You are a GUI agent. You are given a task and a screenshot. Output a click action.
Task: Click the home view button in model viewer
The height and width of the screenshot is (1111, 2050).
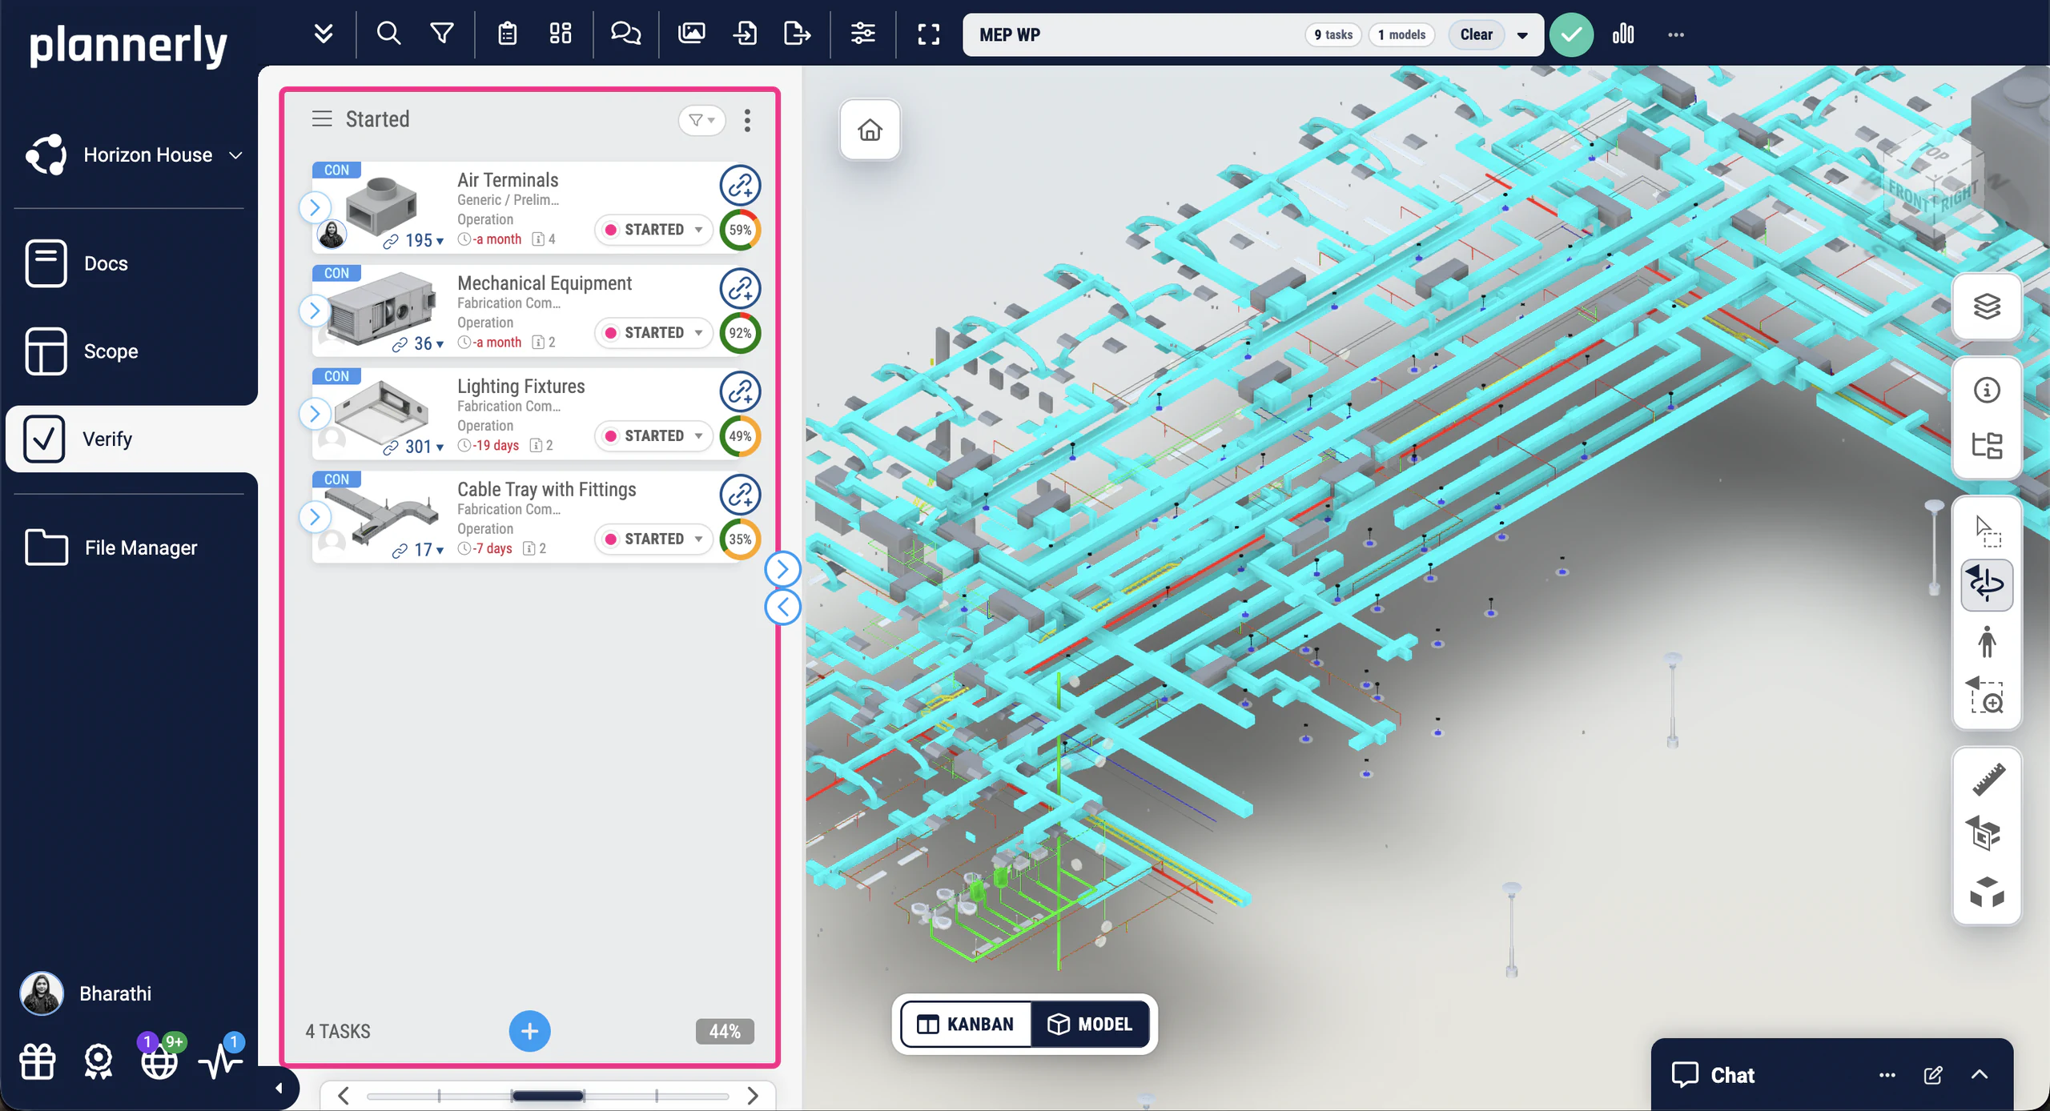coord(870,130)
